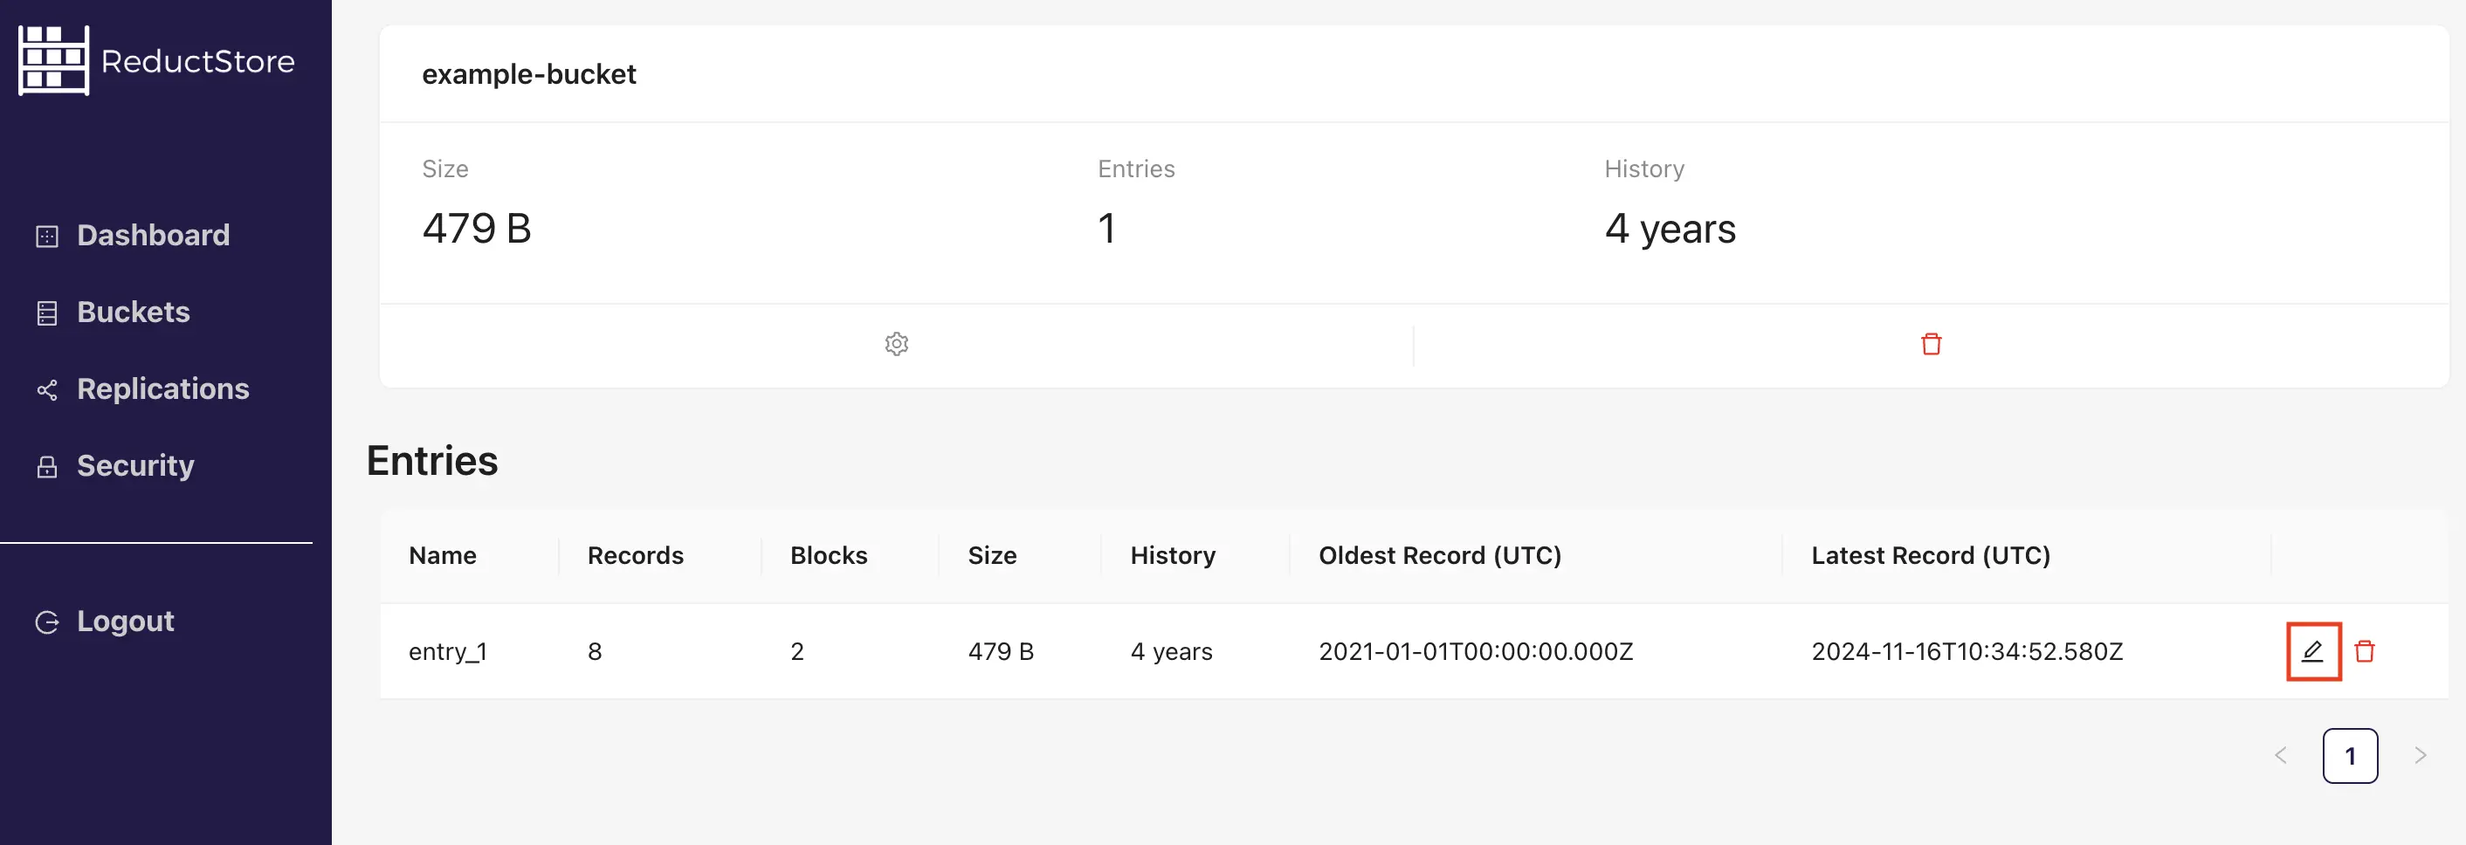Click the Oldest Record column header
This screenshot has height=845, width=2466.
[x=1440, y=555]
